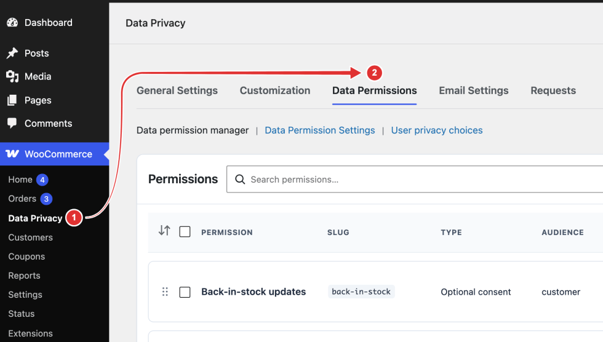The image size is (603, 342).
Task: Click the Home notification badge 4
Action: pos(42,180)
